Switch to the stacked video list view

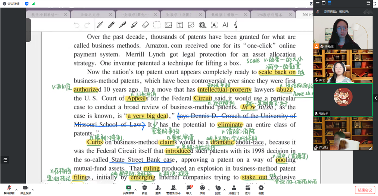pos(329,3)
